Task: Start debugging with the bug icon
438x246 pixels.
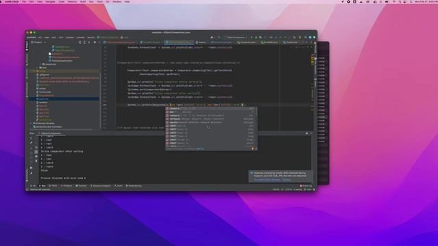Action: [x=256, y=37]
